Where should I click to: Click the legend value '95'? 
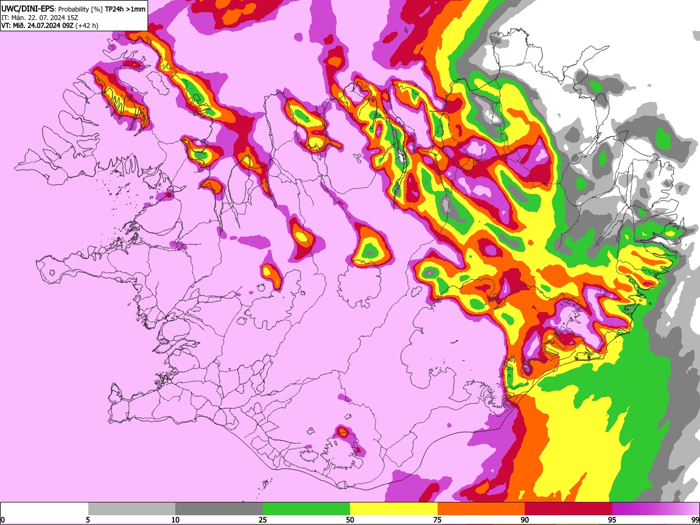612,520
